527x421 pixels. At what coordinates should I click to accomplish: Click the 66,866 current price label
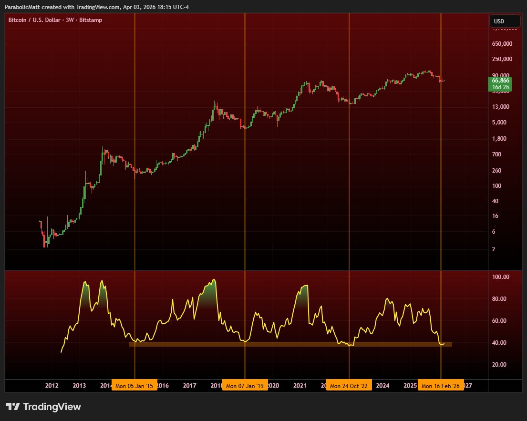(500, 81)
